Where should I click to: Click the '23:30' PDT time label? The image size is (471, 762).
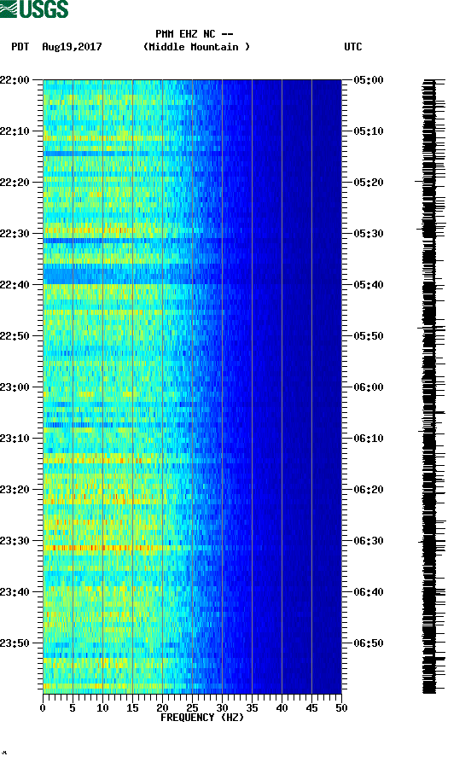[x=15, y=541]
